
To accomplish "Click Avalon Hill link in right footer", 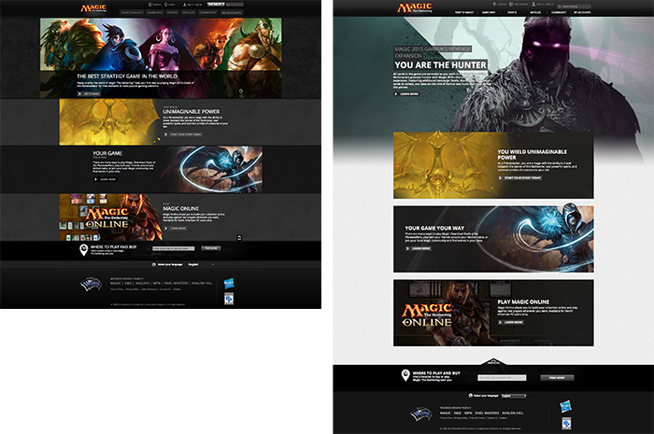I will tap(513, 413).
